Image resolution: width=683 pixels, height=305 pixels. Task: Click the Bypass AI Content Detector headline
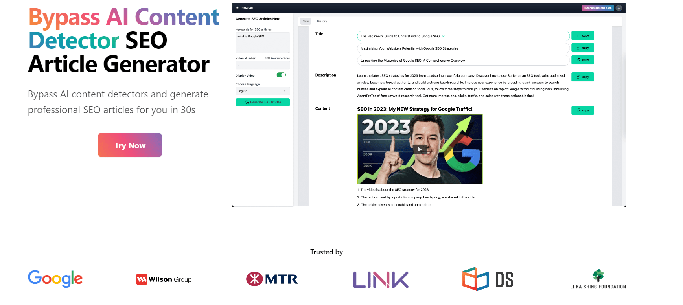pyautogui.click(x=124, y=40)
